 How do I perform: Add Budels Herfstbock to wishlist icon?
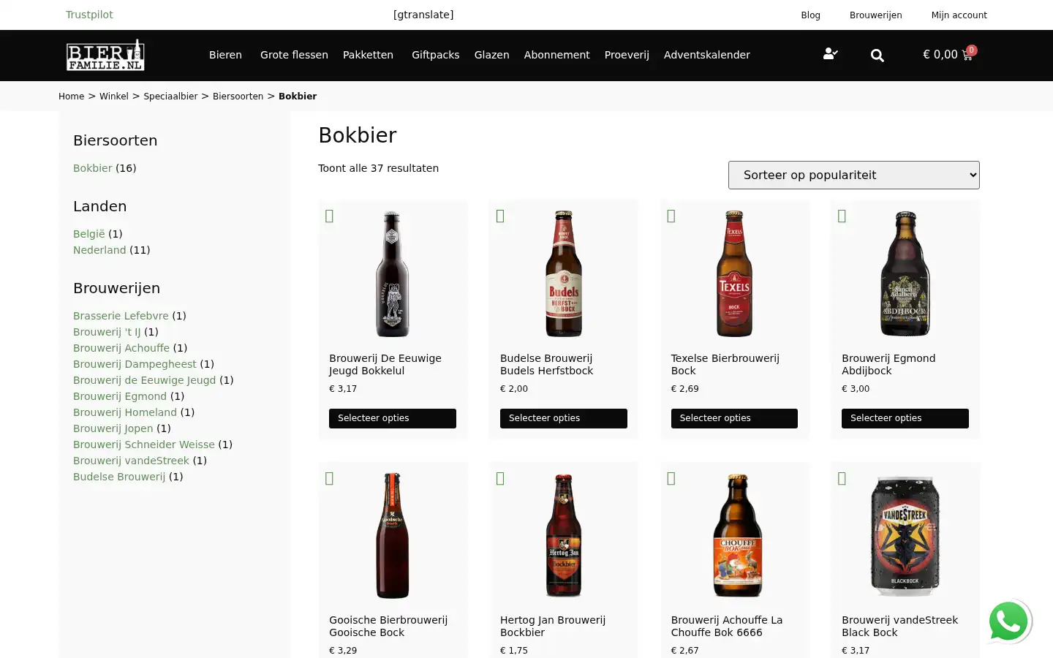click(500, 216)
